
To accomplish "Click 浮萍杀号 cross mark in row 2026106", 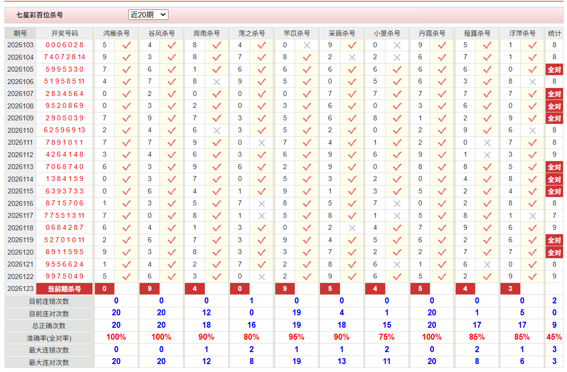I will [x=532, y=82].
